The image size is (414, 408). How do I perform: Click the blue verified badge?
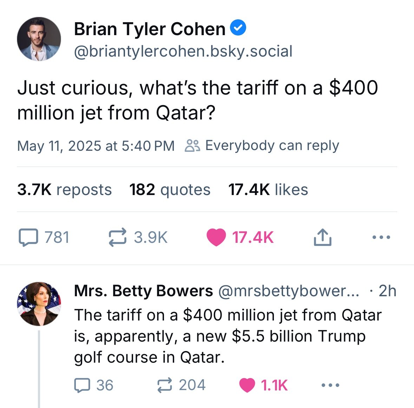click(x=238, y=28)
